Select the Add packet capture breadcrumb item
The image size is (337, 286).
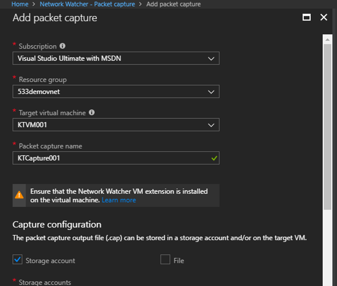173,4
